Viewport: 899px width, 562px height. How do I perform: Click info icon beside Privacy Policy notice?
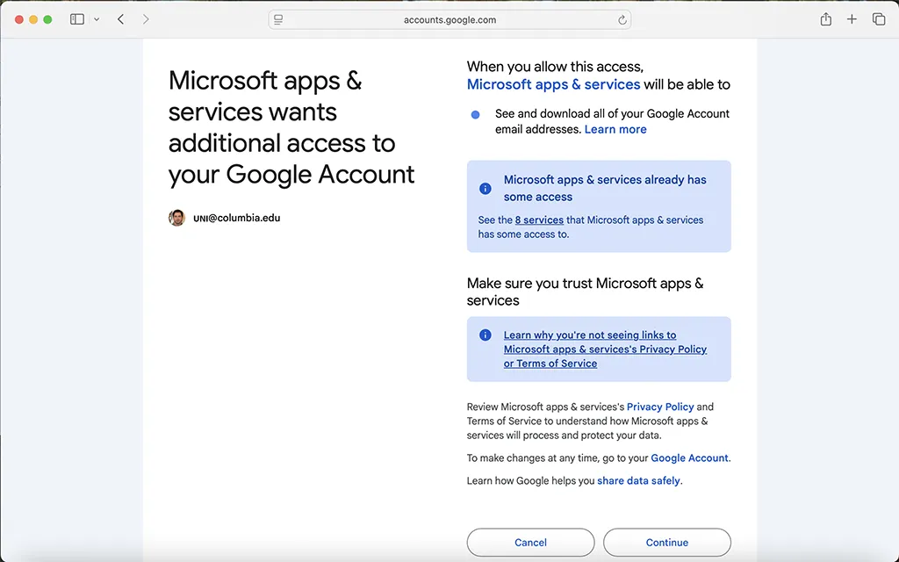pos(485,335)
